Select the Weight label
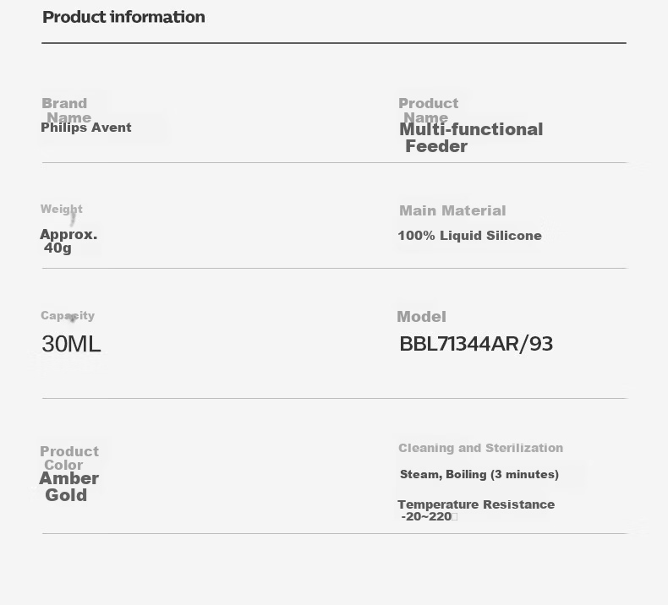Viewport: 668px width, 605px height. tap(62, 209)
